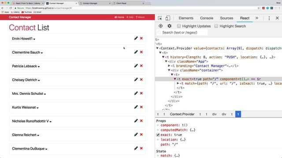Switch to the Elements tab

pos(186,18)
